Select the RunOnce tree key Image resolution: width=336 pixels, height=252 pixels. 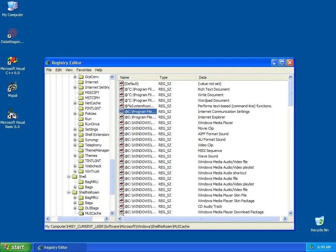(92, 124)
